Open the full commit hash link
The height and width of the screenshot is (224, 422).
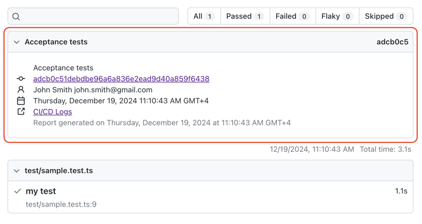pyautogui.click(x=121, y=79)
